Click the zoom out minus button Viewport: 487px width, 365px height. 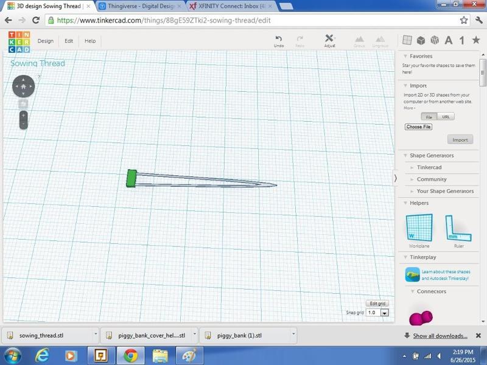[23, 124]
